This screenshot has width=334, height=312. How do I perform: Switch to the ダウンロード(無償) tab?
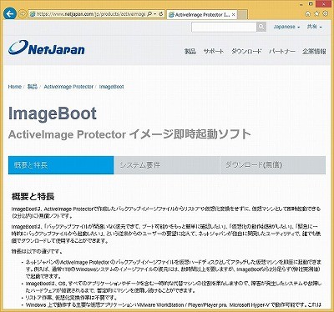[273, 165]
